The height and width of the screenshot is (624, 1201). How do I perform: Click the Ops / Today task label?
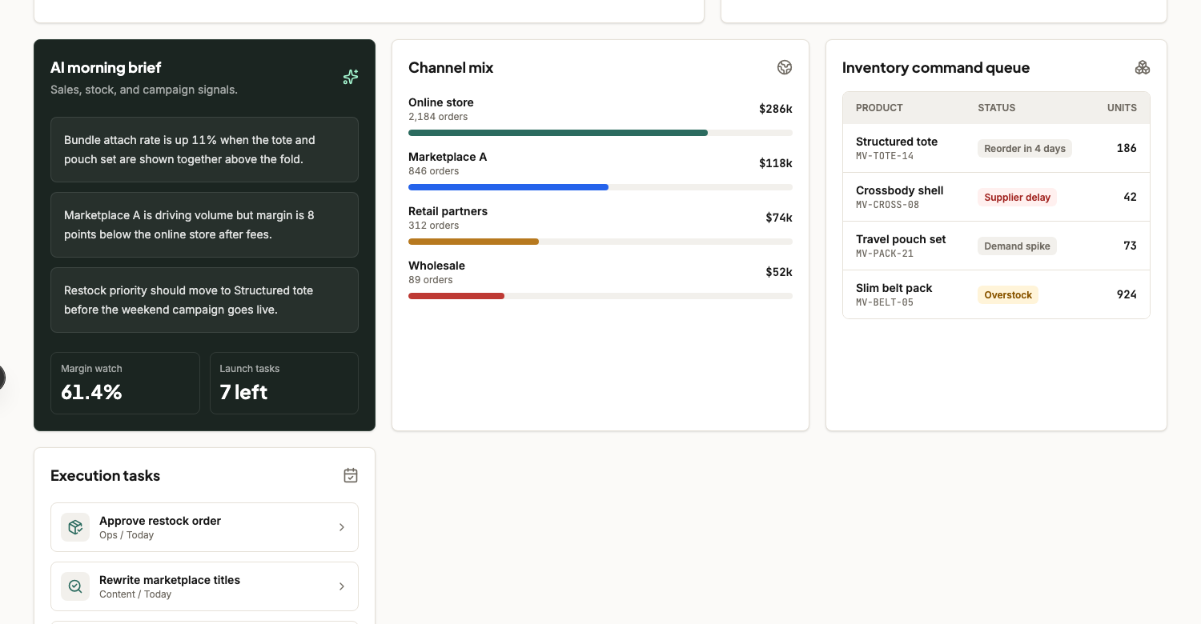coord(127,535)
